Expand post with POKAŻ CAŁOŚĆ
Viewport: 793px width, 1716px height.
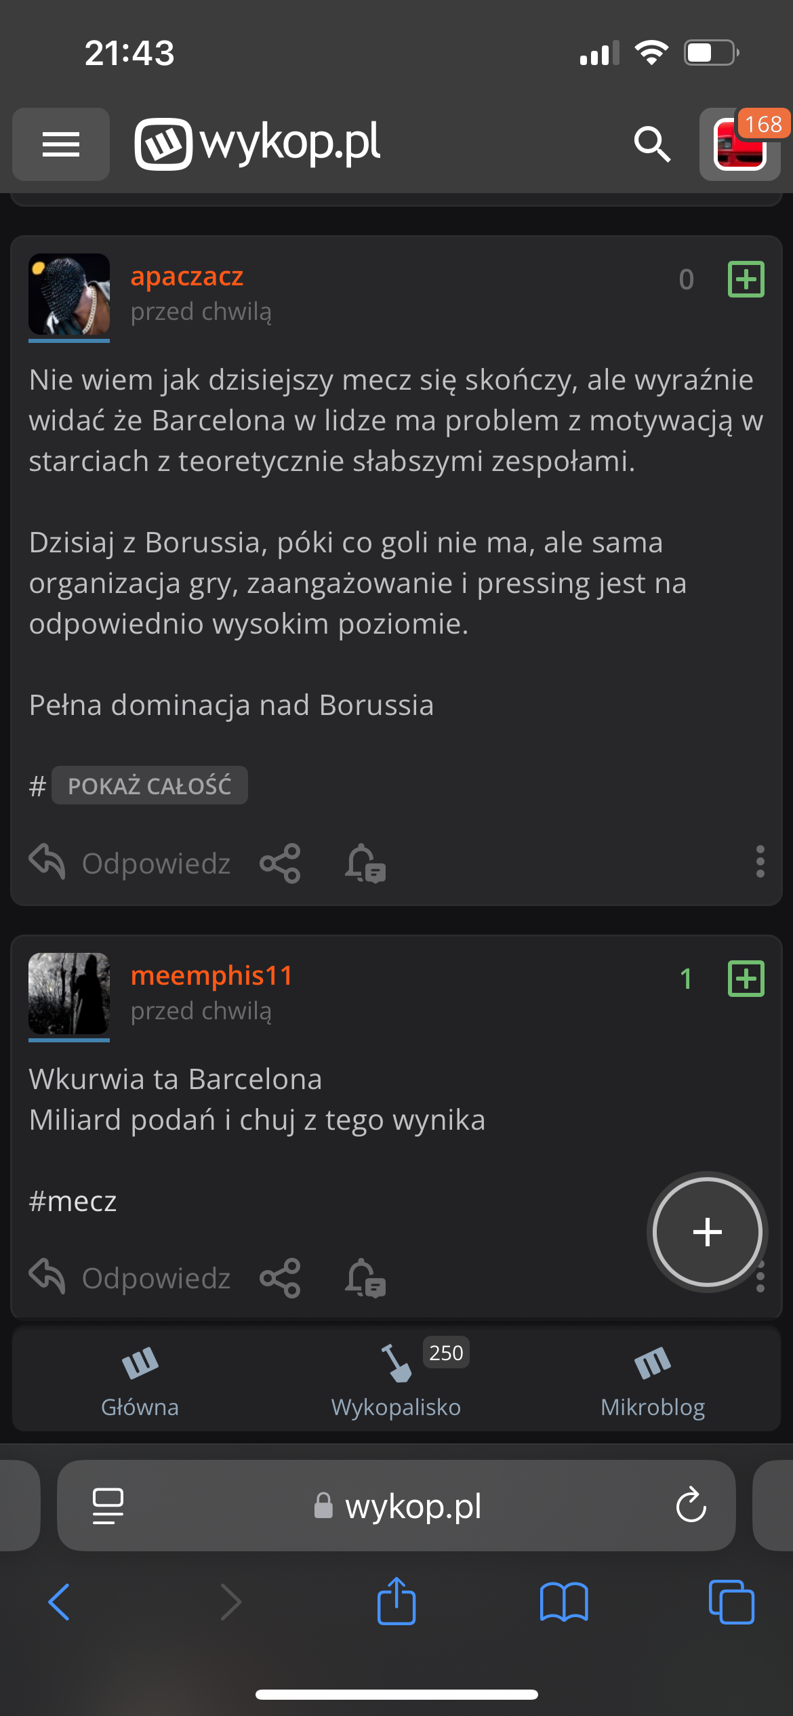(x=150, y=785)
